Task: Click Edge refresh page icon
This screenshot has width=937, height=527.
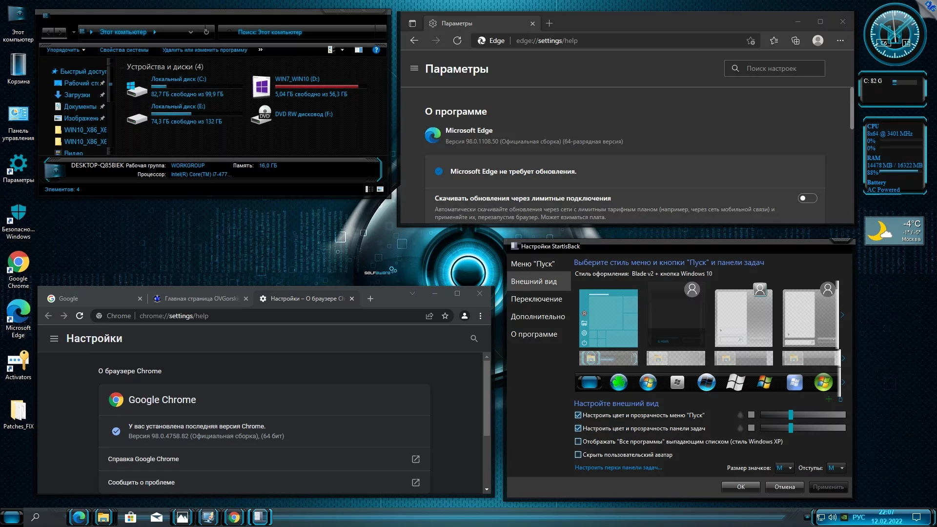Action: [457, 41]
